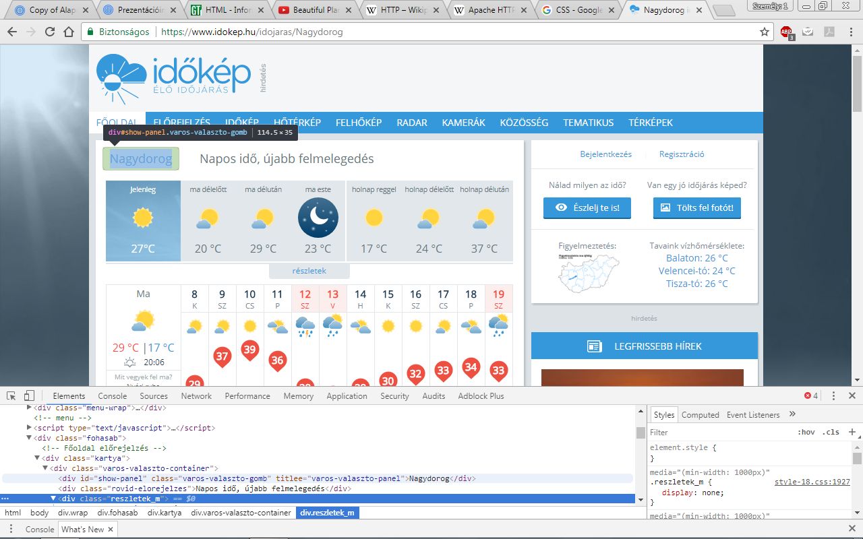Click the browser forward arrow

point(31,32)
